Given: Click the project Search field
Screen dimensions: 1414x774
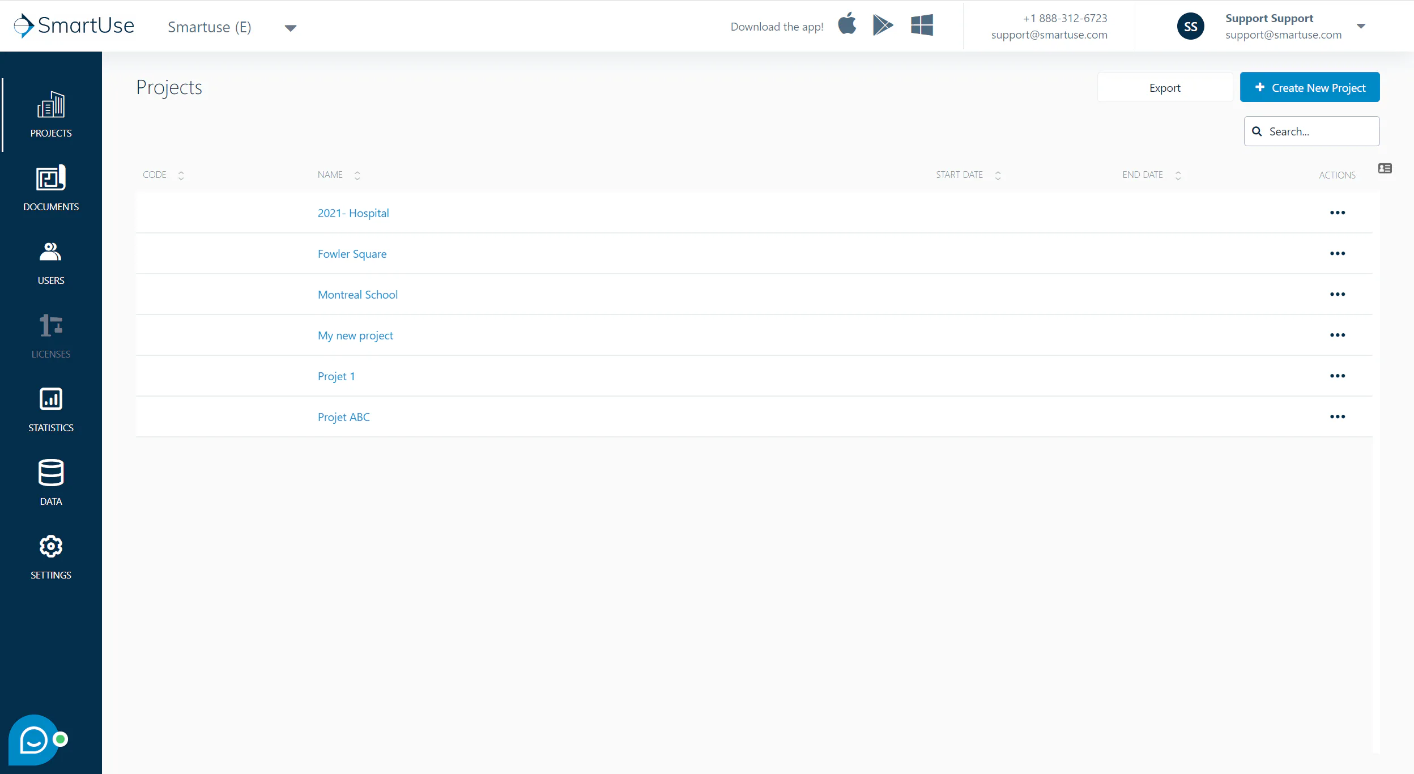Looking at the screenshot, I should [x=1312, y=131].
